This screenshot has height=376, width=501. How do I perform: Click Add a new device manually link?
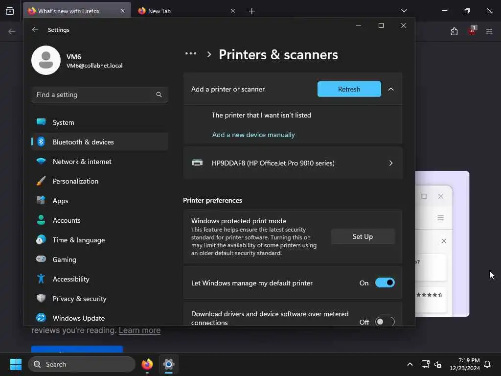(x=253, y=135)
